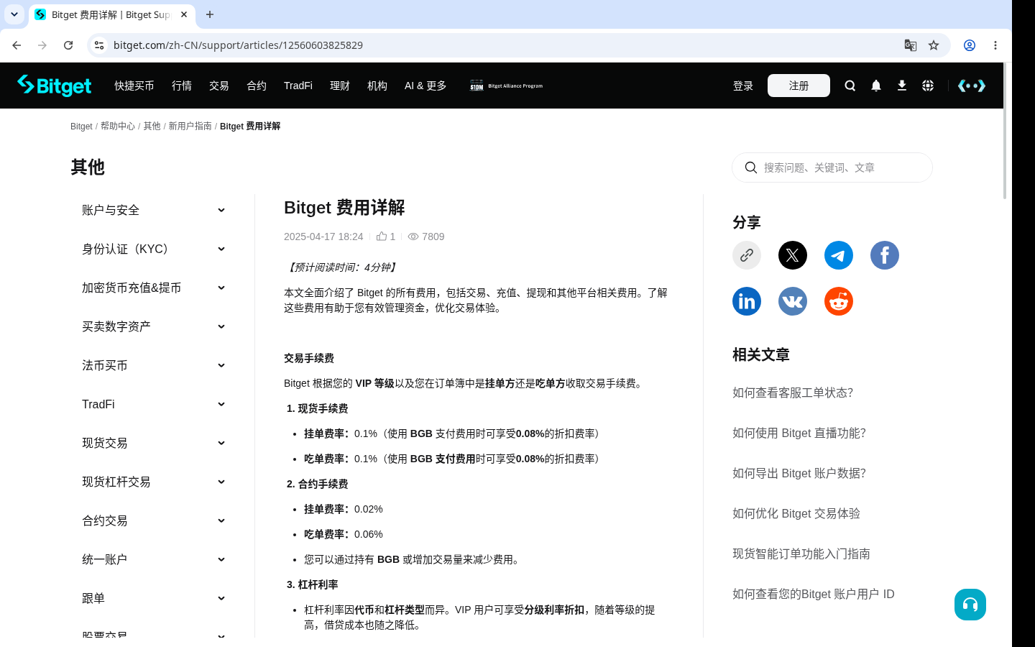Expand the 账户与安全 category
The width and height of the screenshot is (1035, 647).
(154, 210)
